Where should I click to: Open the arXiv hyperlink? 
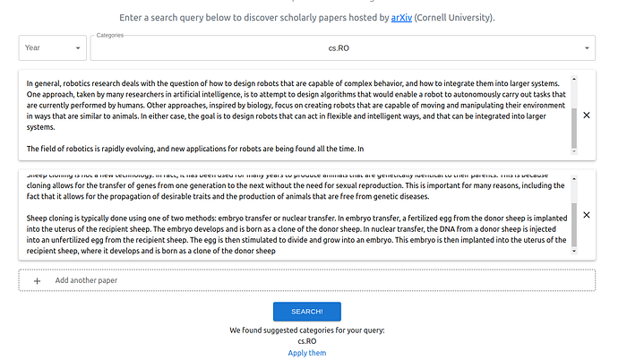pyautogui.click(x=401, y=18)
